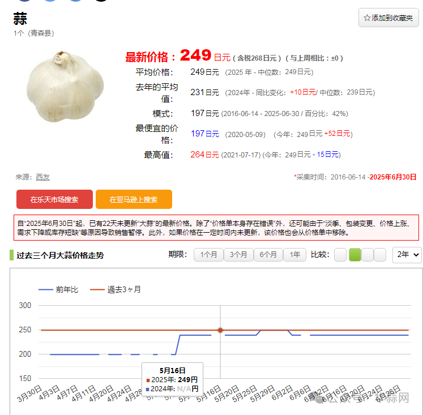Click the 添加到收藏夹 button
The image size is (423, 415).
pos(388,18)
